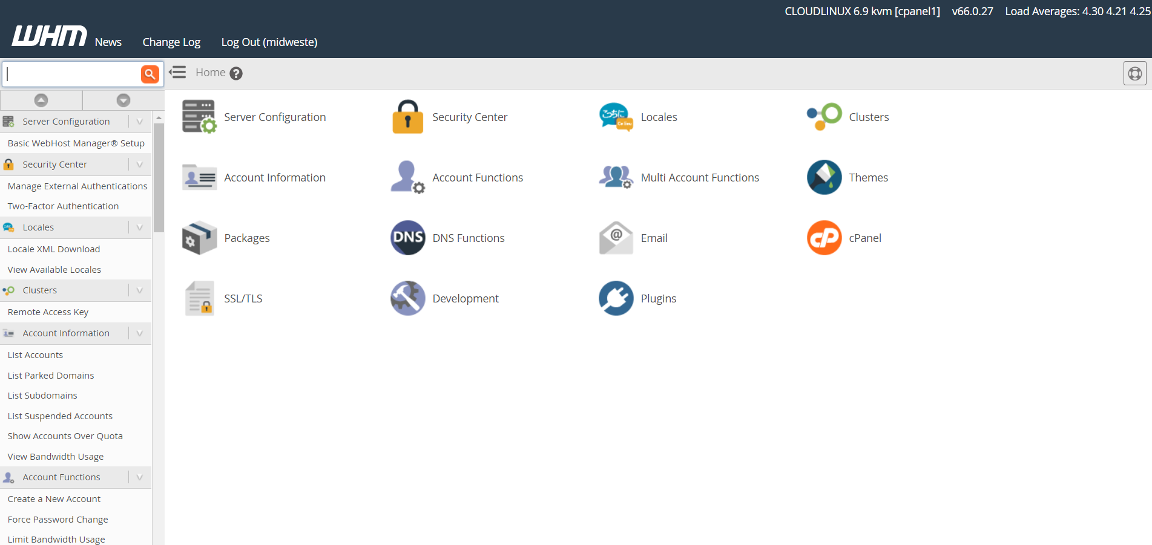
Task: Collapse the Account Functions sidebar section
Action: (140, 477)
